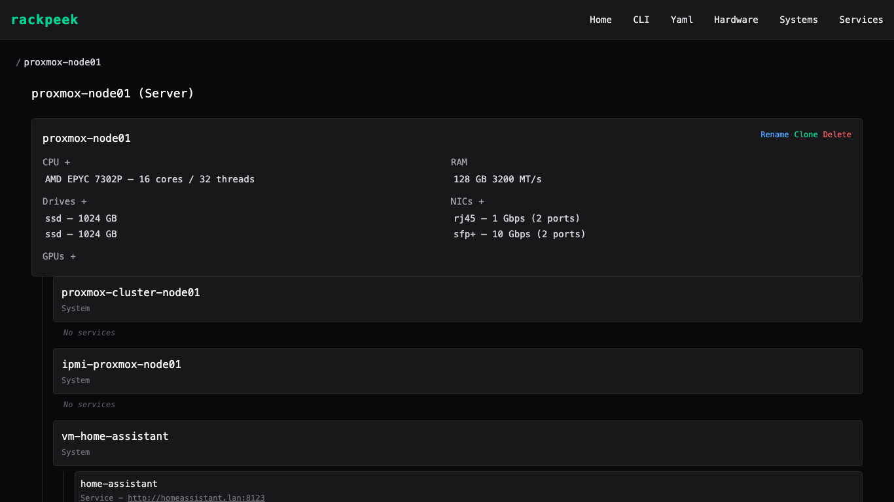Add a drive with the plus icon

pos(83,201)
